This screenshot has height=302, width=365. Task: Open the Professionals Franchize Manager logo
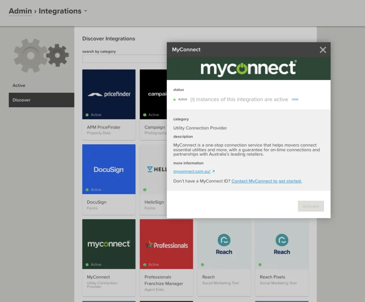point(166,244)
